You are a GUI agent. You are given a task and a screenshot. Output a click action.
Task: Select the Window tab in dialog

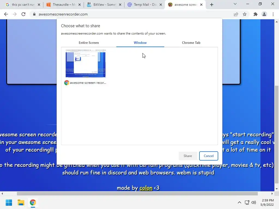(140, 43)
